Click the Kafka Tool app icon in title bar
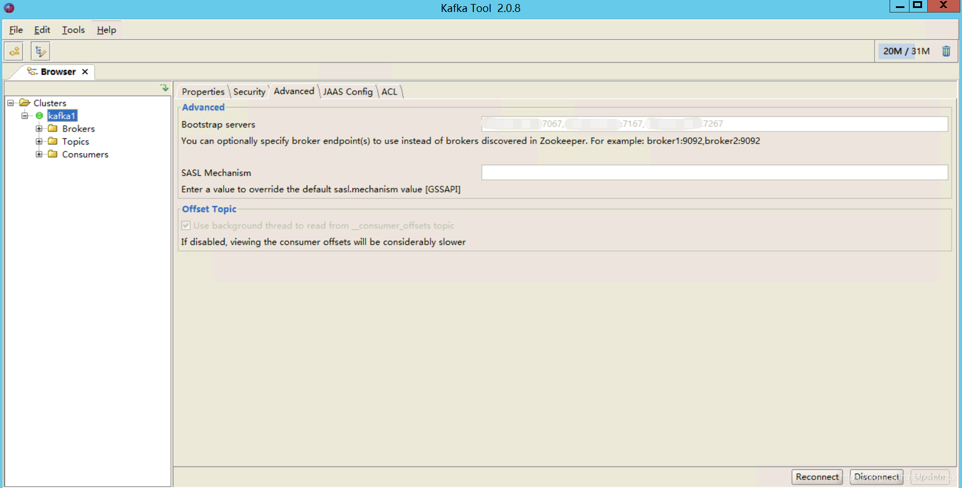962x488 pixels. 9,8
